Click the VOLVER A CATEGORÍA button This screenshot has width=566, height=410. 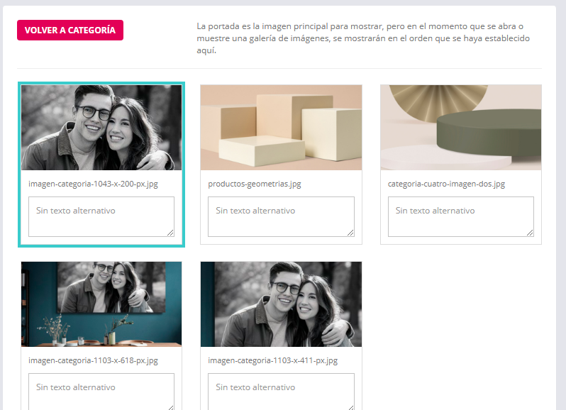(x=70, y=31)
